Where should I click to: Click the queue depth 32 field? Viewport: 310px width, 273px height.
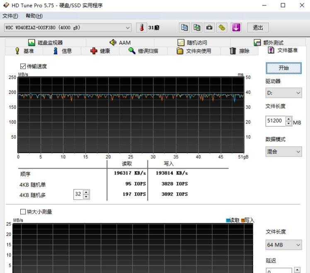(78, 194)
